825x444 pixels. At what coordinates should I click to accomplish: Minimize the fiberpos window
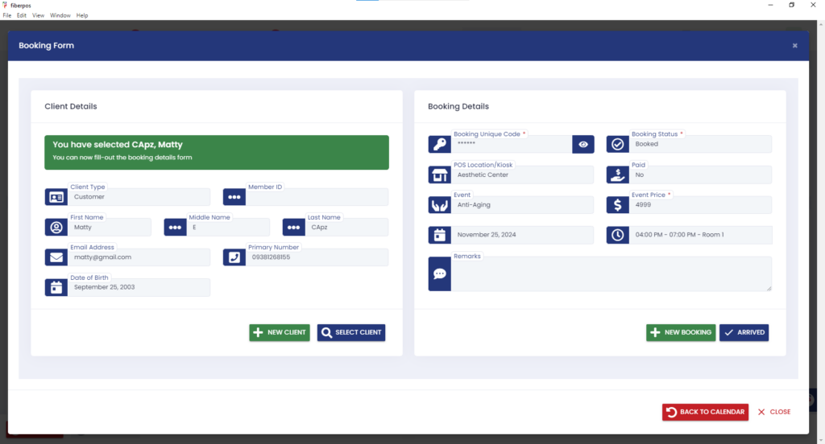click(x=770, y=5)
